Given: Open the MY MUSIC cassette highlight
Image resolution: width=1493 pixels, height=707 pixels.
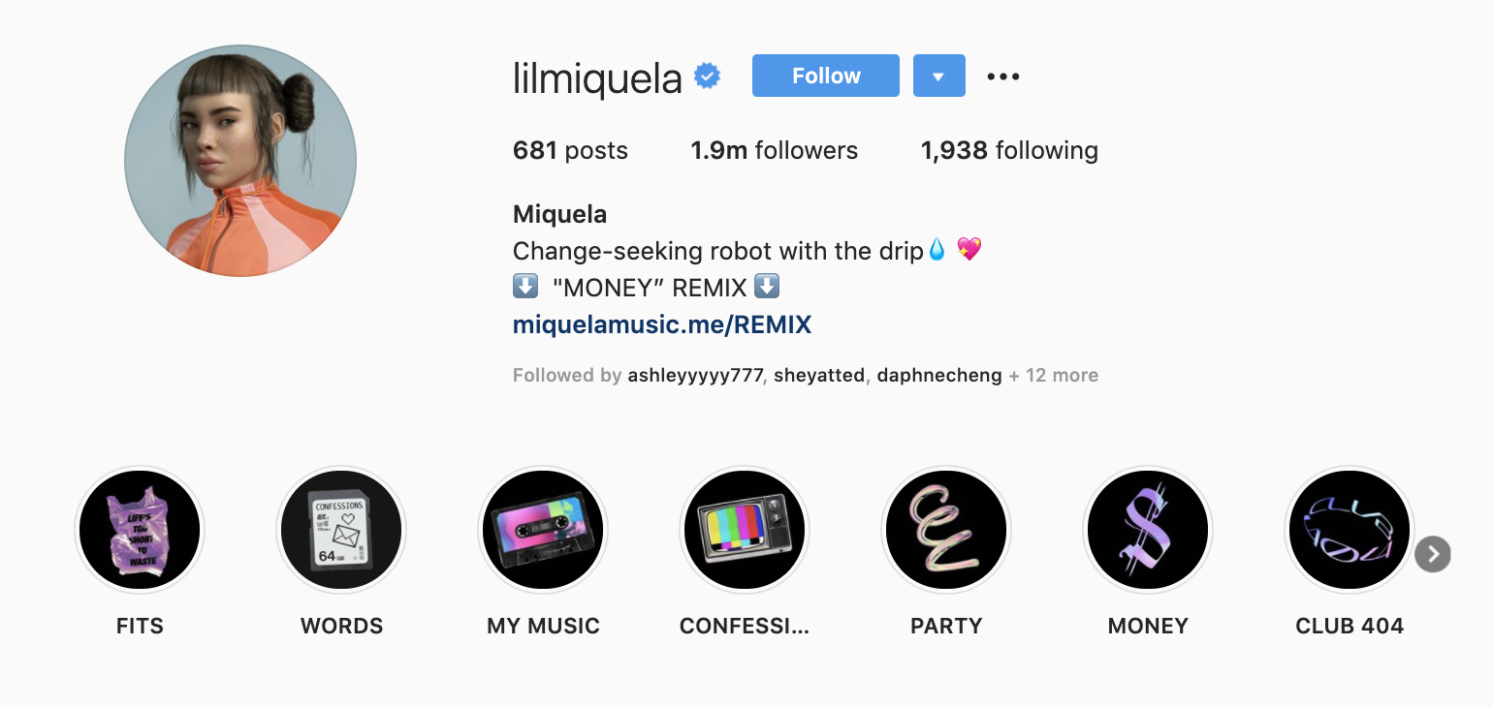Looking at the screenshot, I should tap(543, 530).
